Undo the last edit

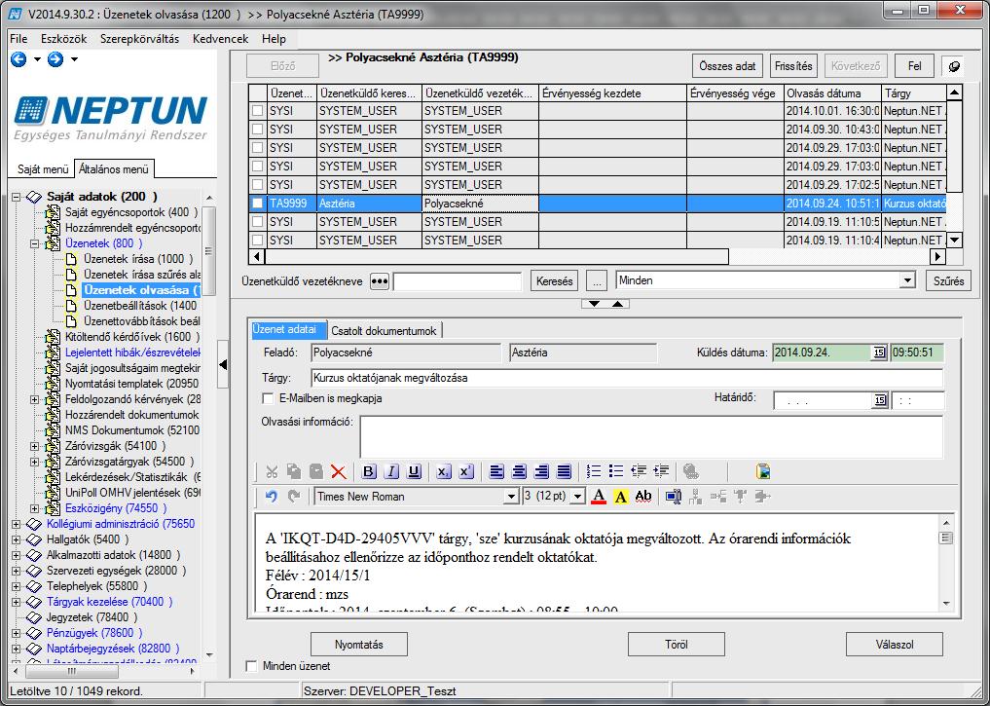pyautogui.click(x=272, y=497)
